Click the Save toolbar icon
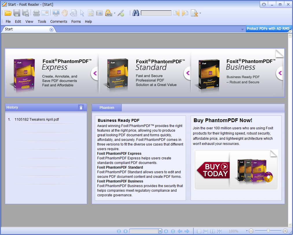Screen dimensions: 293x235 coord(16,13)
